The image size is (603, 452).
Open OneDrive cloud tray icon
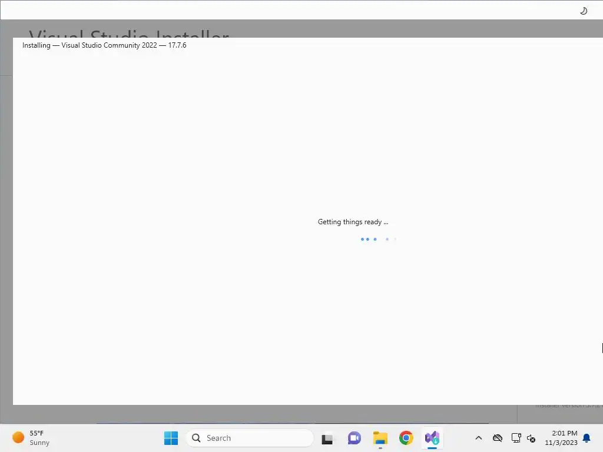(x=497, y=438)
